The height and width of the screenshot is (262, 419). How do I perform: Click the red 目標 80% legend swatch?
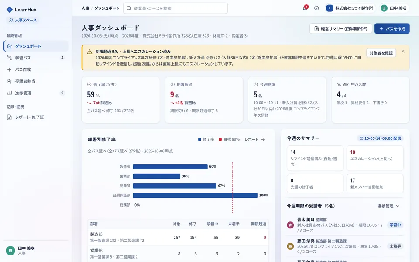(x=220, y=139)
